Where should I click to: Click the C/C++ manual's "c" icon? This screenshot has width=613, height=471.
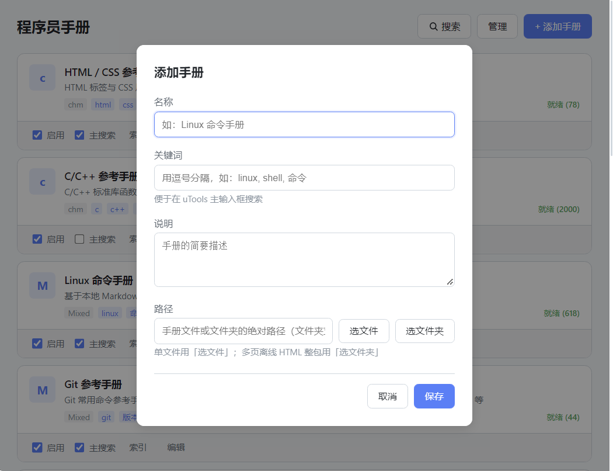(42, 182)
